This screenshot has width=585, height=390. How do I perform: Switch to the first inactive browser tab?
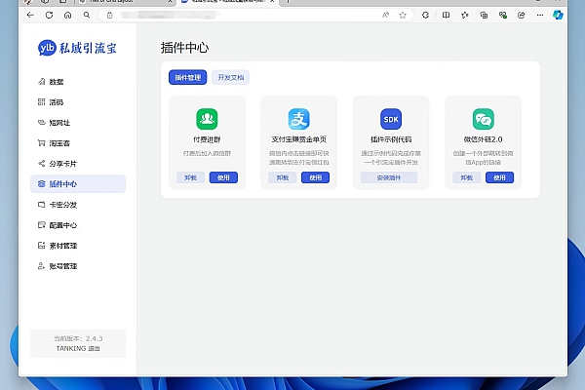pyautogui.click(x=123, y=2)
